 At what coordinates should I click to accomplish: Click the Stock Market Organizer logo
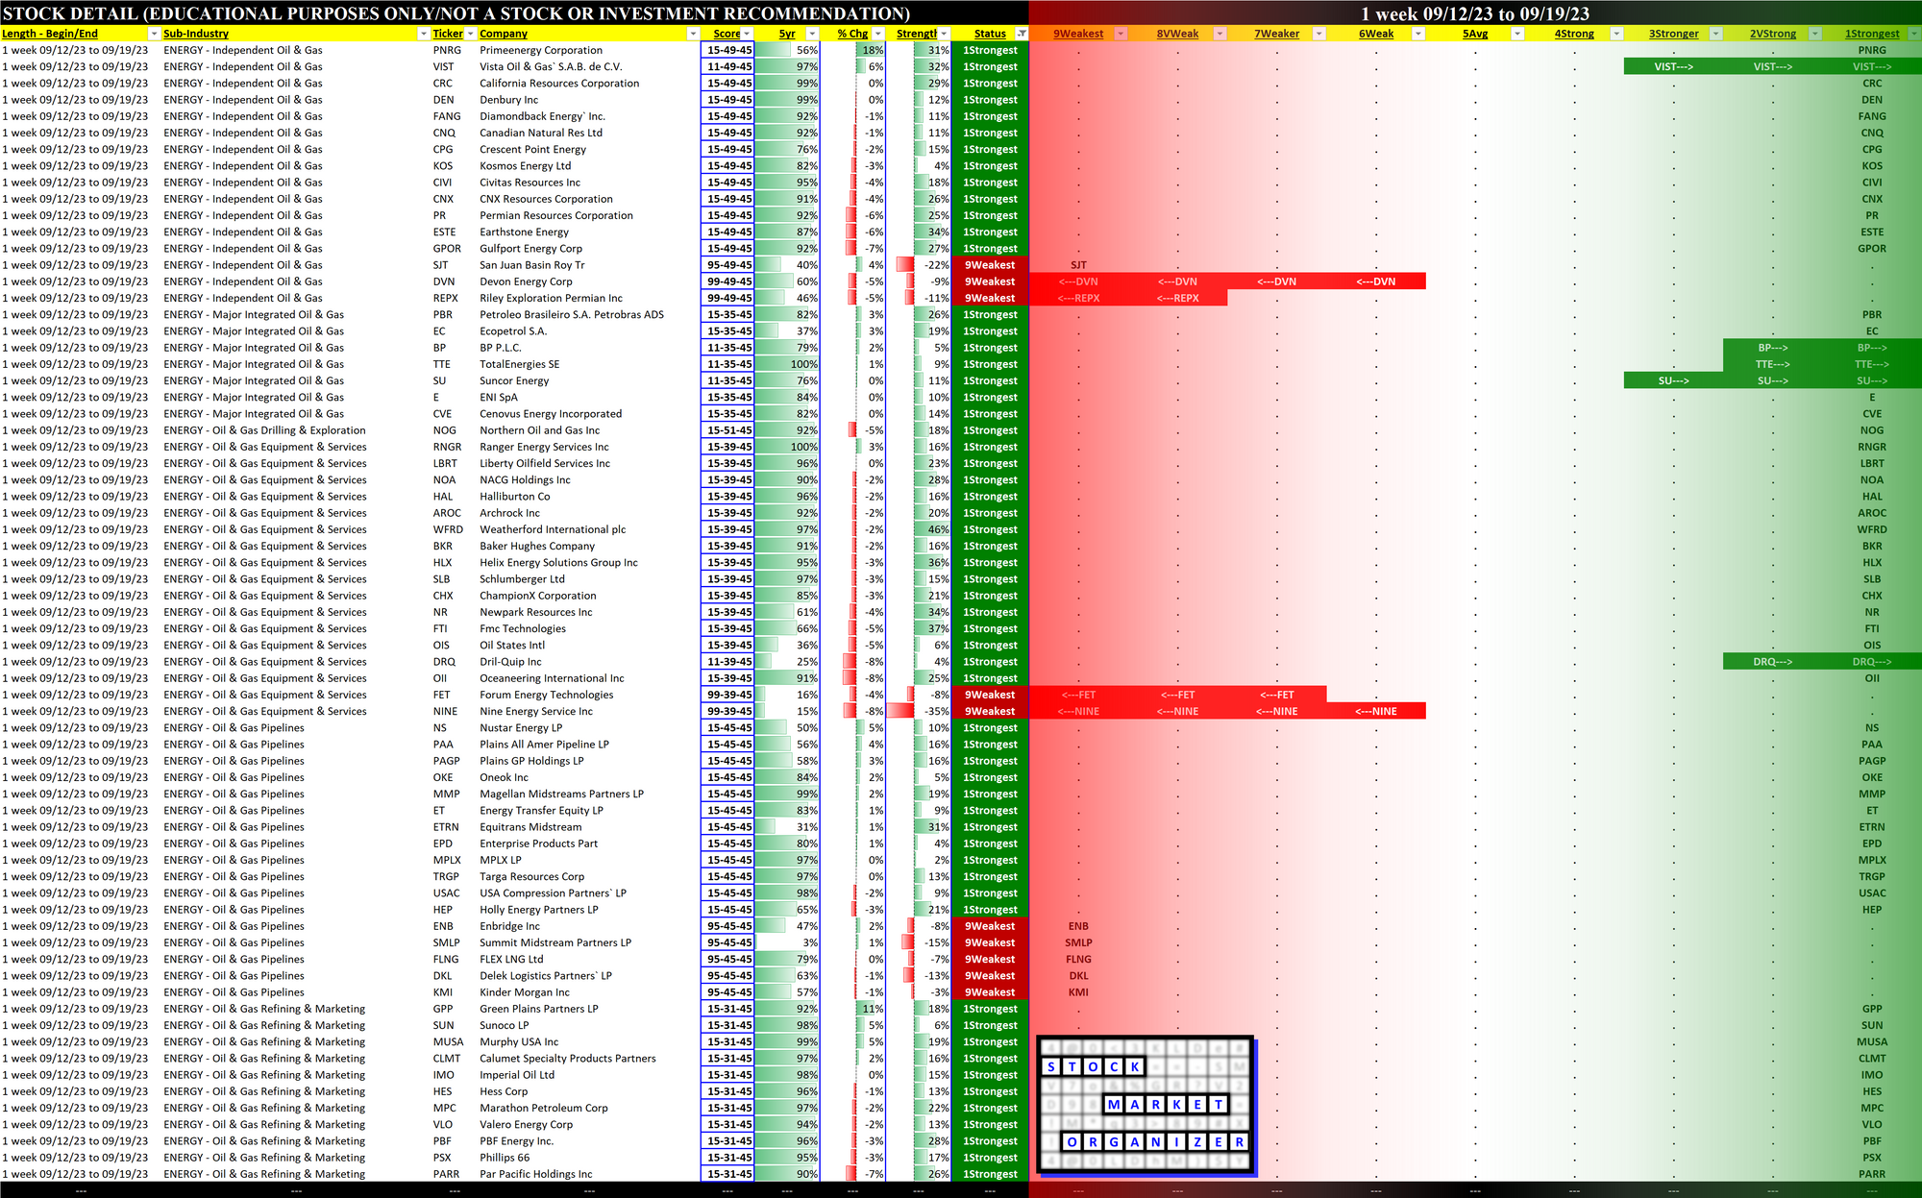pyautogui.click(x=1146, y=1106)
